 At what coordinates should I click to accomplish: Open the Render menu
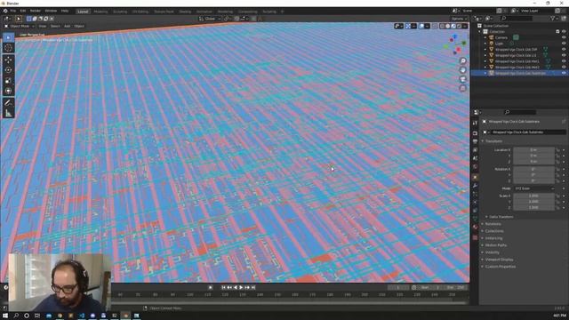(x=36, y=11)
